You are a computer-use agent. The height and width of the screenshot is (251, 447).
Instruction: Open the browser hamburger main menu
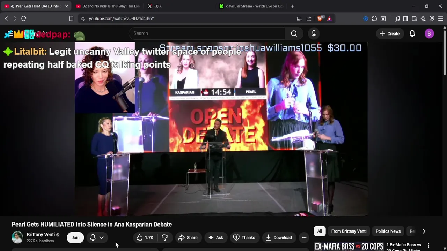(441, 18)
